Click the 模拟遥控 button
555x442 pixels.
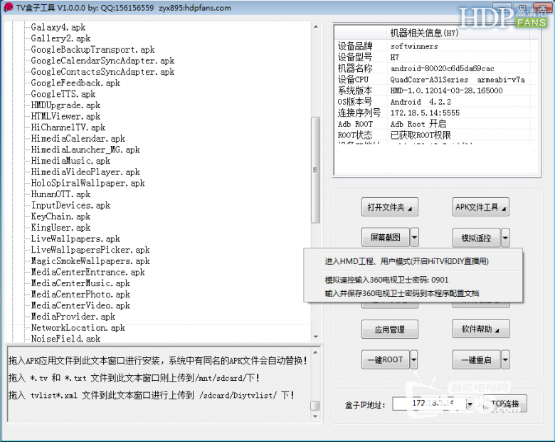point(477,238)
